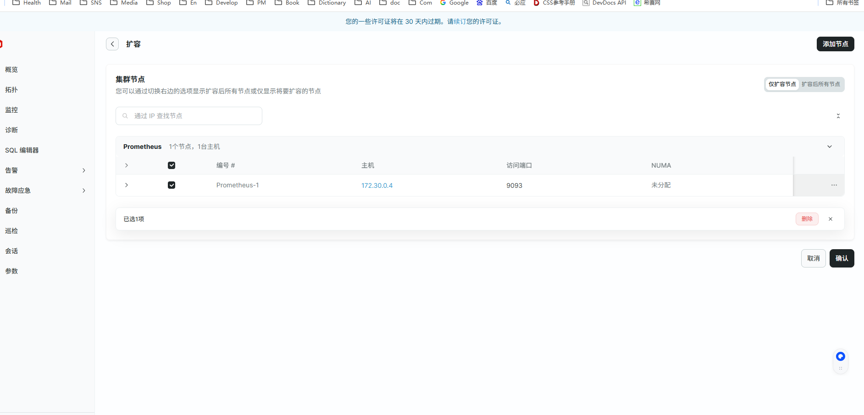The width and height of the screenshot is (864, 415).
Task: Click the drag handle below the assistant icon
Action: (840, 368)
